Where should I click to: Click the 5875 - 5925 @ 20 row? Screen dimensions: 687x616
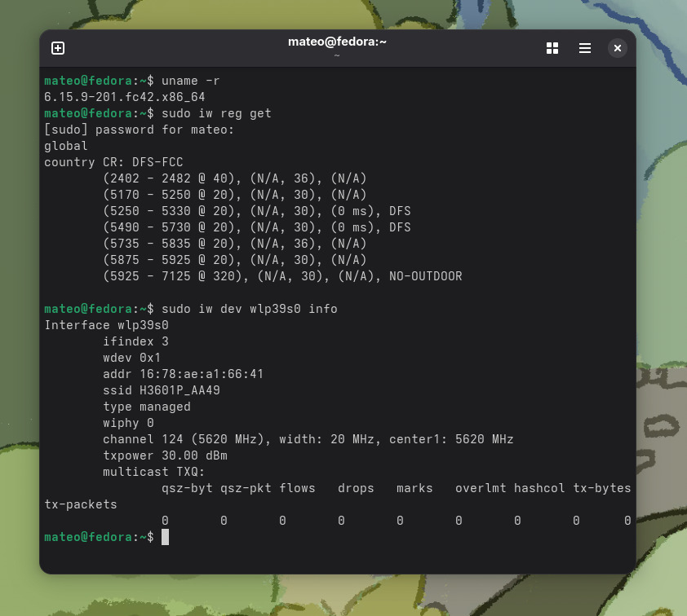click(234, 260)
